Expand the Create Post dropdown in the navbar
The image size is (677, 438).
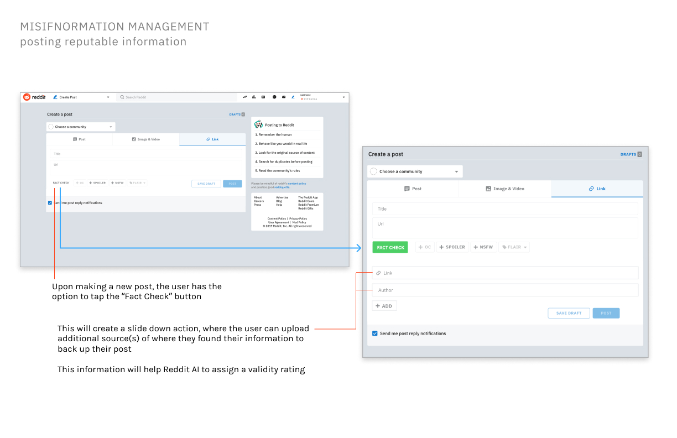[108, 97]
